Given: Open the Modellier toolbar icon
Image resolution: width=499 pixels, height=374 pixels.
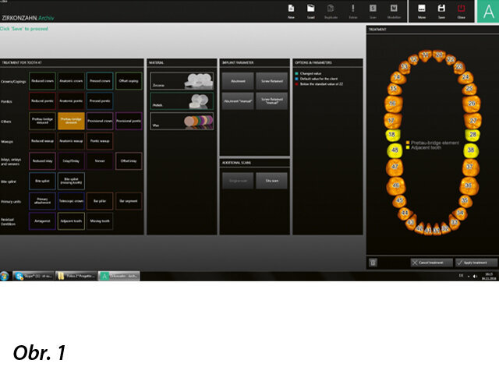Looking at the screenshot, I should point(394,9).
